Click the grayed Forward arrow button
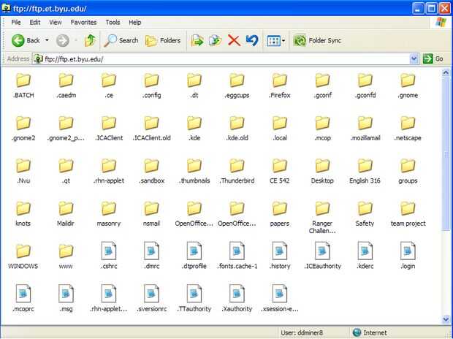453x339 pixels. pyautogui.click(x=63, y=40)
